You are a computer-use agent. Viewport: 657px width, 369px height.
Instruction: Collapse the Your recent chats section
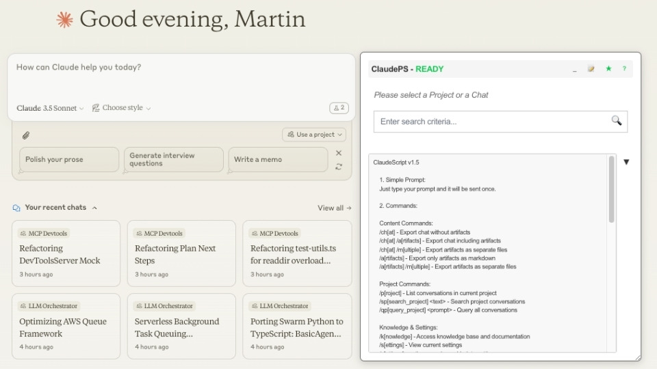pos(94,208)
